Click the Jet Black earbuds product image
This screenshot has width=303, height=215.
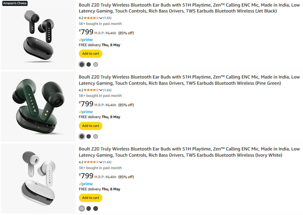[x=38, y=35]
